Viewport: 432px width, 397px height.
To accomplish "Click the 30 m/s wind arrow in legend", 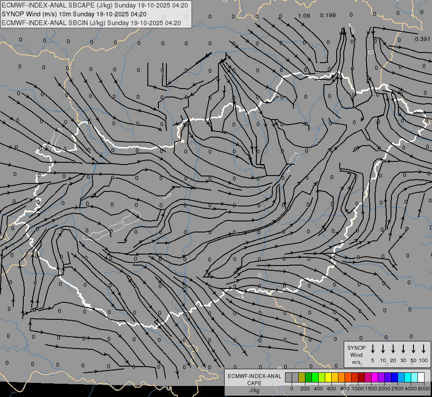I will pyautogui.click(x=403, y=348).
